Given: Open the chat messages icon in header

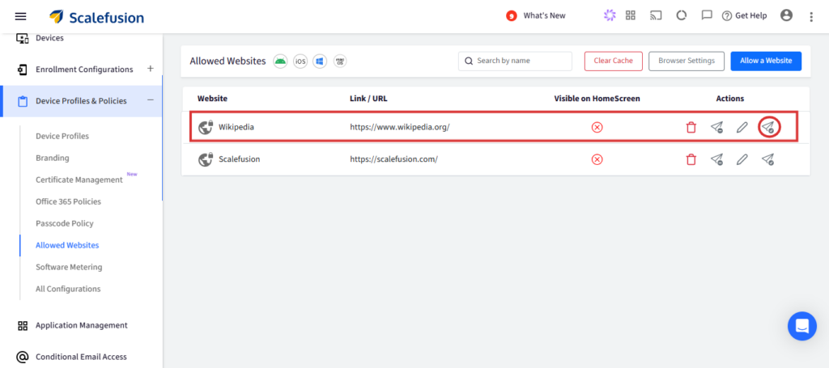Looking at the screenshot, I should pyautogui.click(x=707, y=15).
